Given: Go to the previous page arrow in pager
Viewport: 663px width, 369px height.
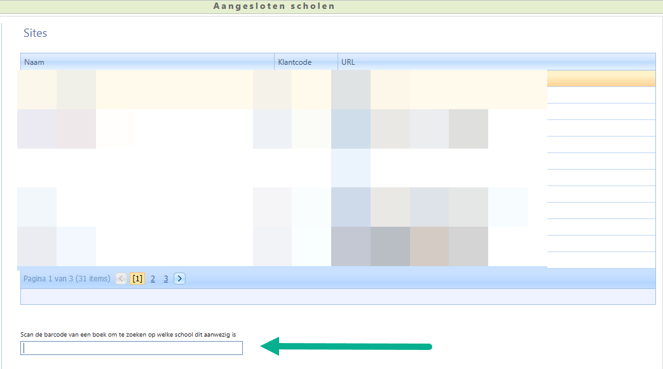Looking at the screenshot, I should 121,278.
